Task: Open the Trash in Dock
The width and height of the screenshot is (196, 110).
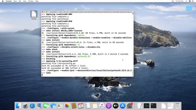Action: (177, 106)
